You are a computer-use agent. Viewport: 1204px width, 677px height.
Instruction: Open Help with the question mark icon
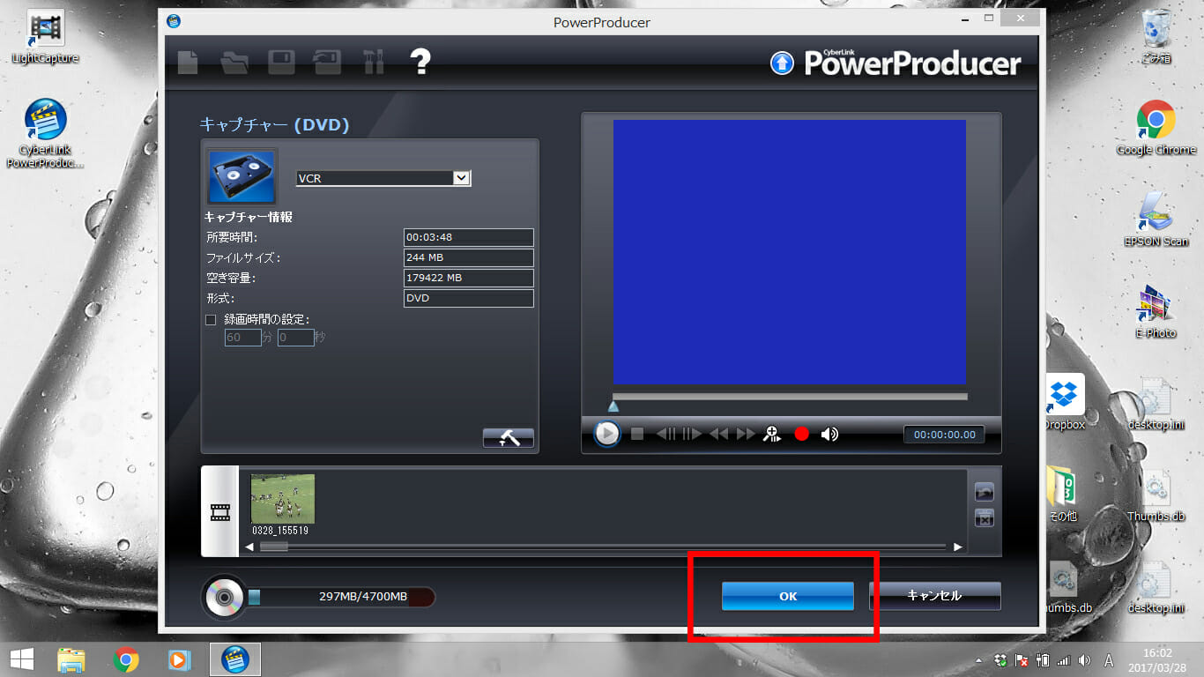420,62
